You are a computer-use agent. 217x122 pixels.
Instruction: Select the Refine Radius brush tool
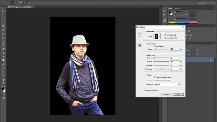[x=139, y=45]
